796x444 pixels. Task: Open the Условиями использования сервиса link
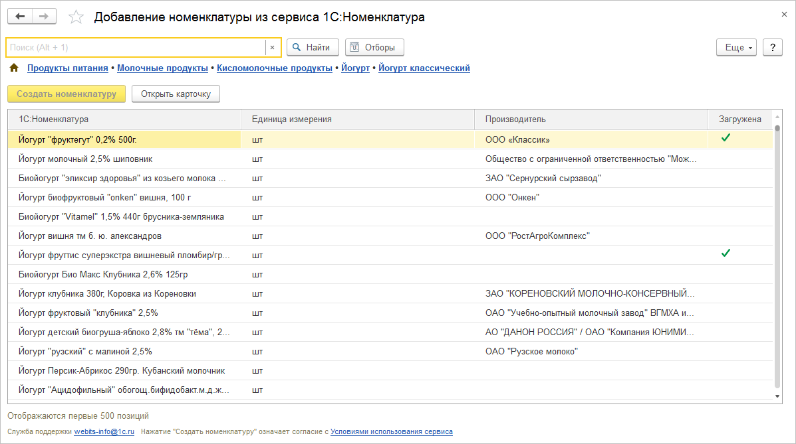pos(392,431)
